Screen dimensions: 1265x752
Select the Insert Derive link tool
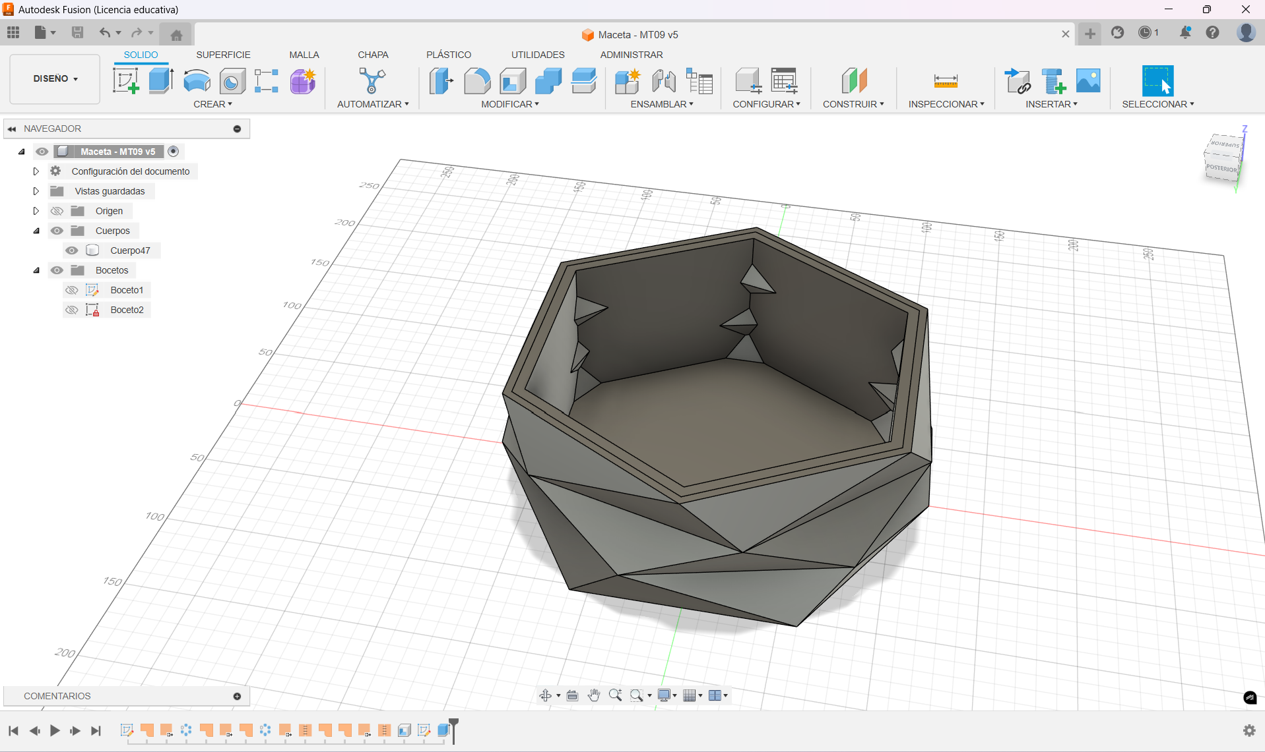pos(1017,81)
